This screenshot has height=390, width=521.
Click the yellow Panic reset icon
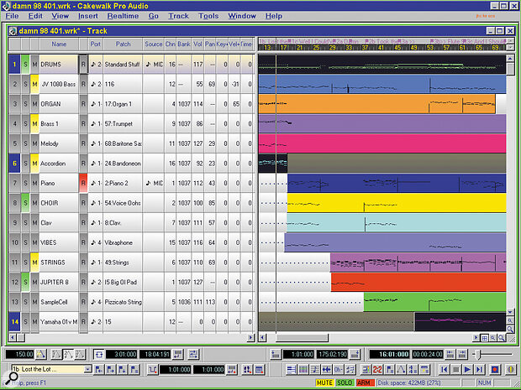point(511,369)
